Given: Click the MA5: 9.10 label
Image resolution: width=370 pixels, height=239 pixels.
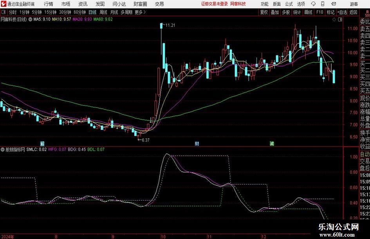Looking at the screenshot, I should 42,19.
